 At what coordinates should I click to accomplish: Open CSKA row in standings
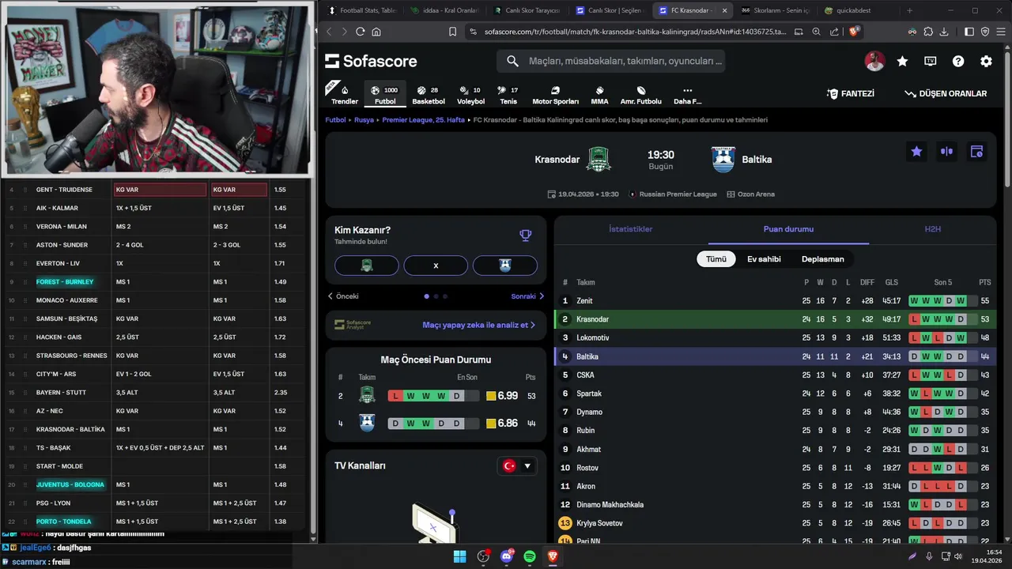[776, 375]
